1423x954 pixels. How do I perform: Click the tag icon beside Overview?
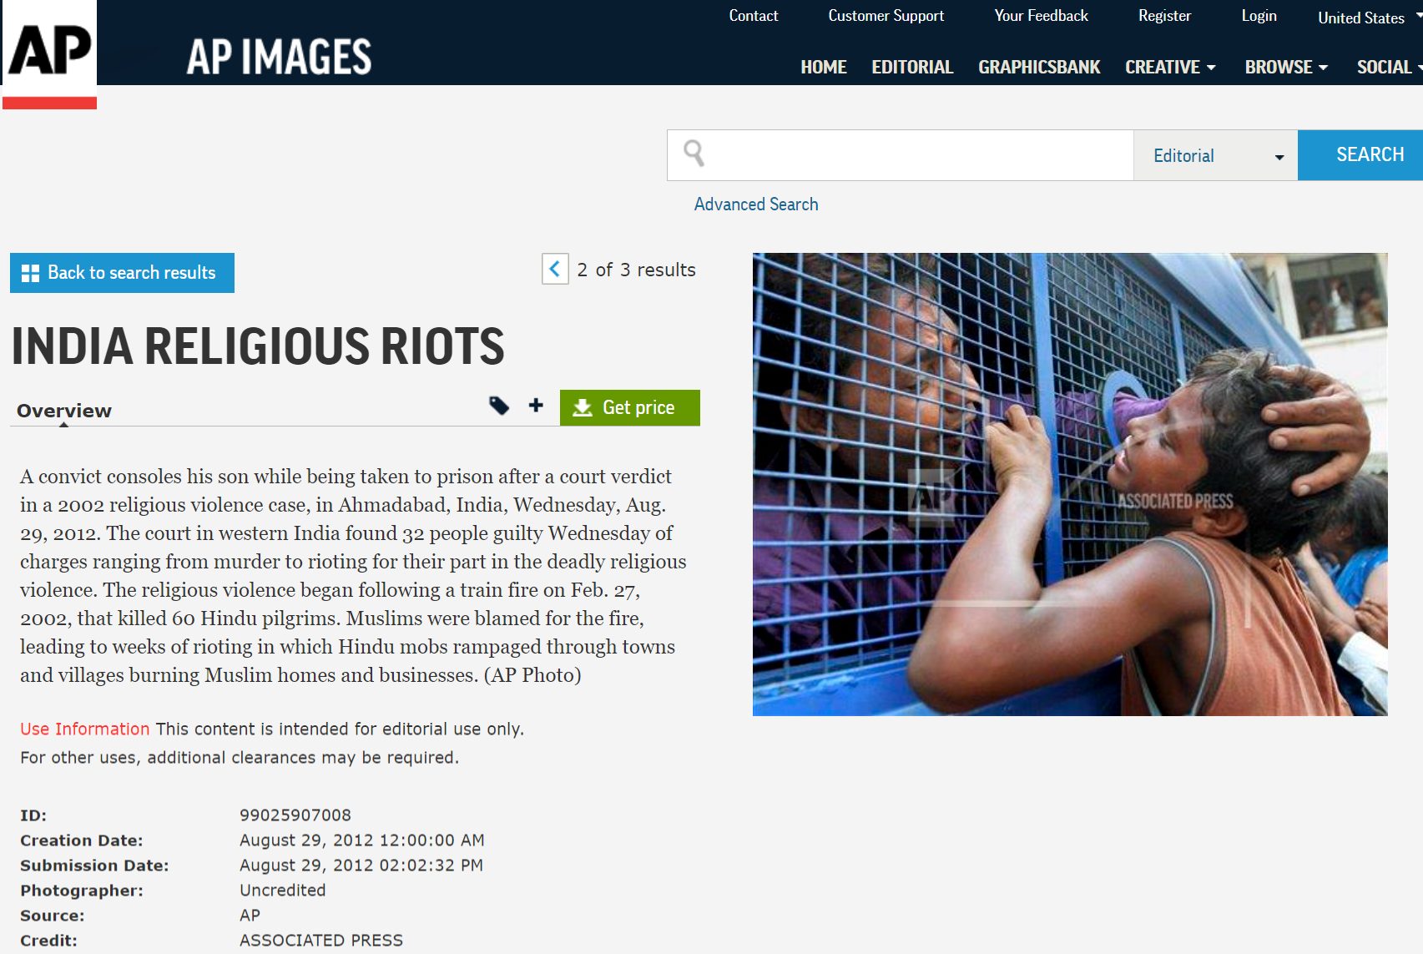pos(499,406)
